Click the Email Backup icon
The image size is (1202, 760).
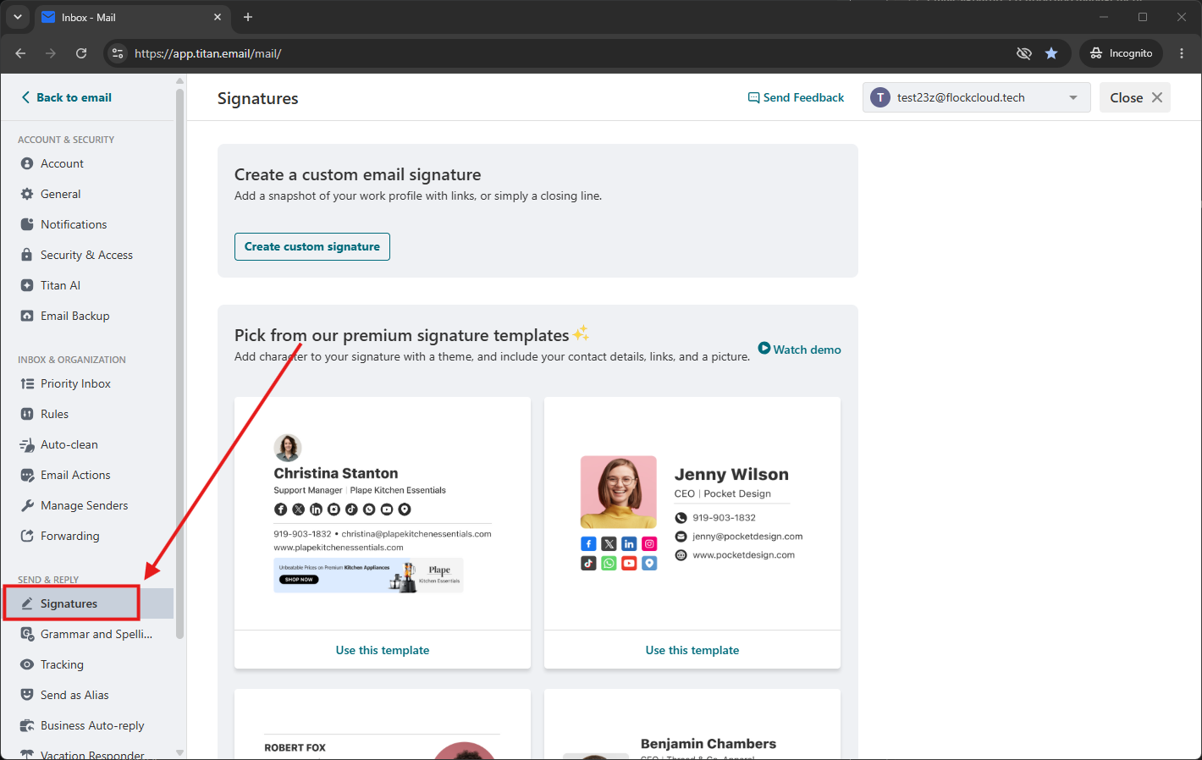pos(27,316)
